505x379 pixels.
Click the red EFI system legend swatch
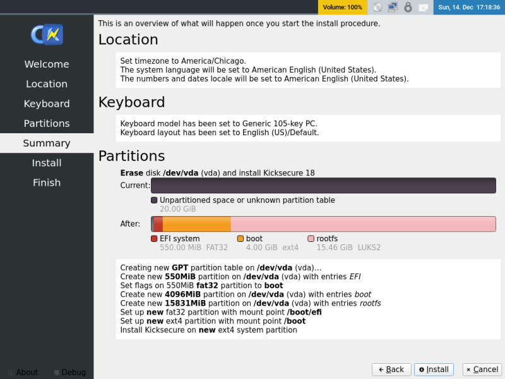click(x=153, y=238)
